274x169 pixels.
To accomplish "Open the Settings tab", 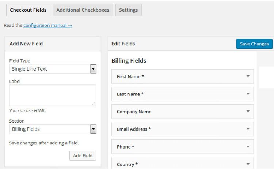I will pyautogui.click(x=128, y=10).
